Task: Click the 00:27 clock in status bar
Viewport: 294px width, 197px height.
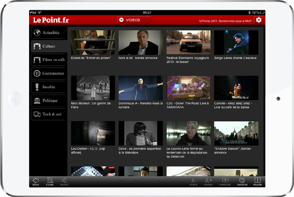Action: (147, 12)
